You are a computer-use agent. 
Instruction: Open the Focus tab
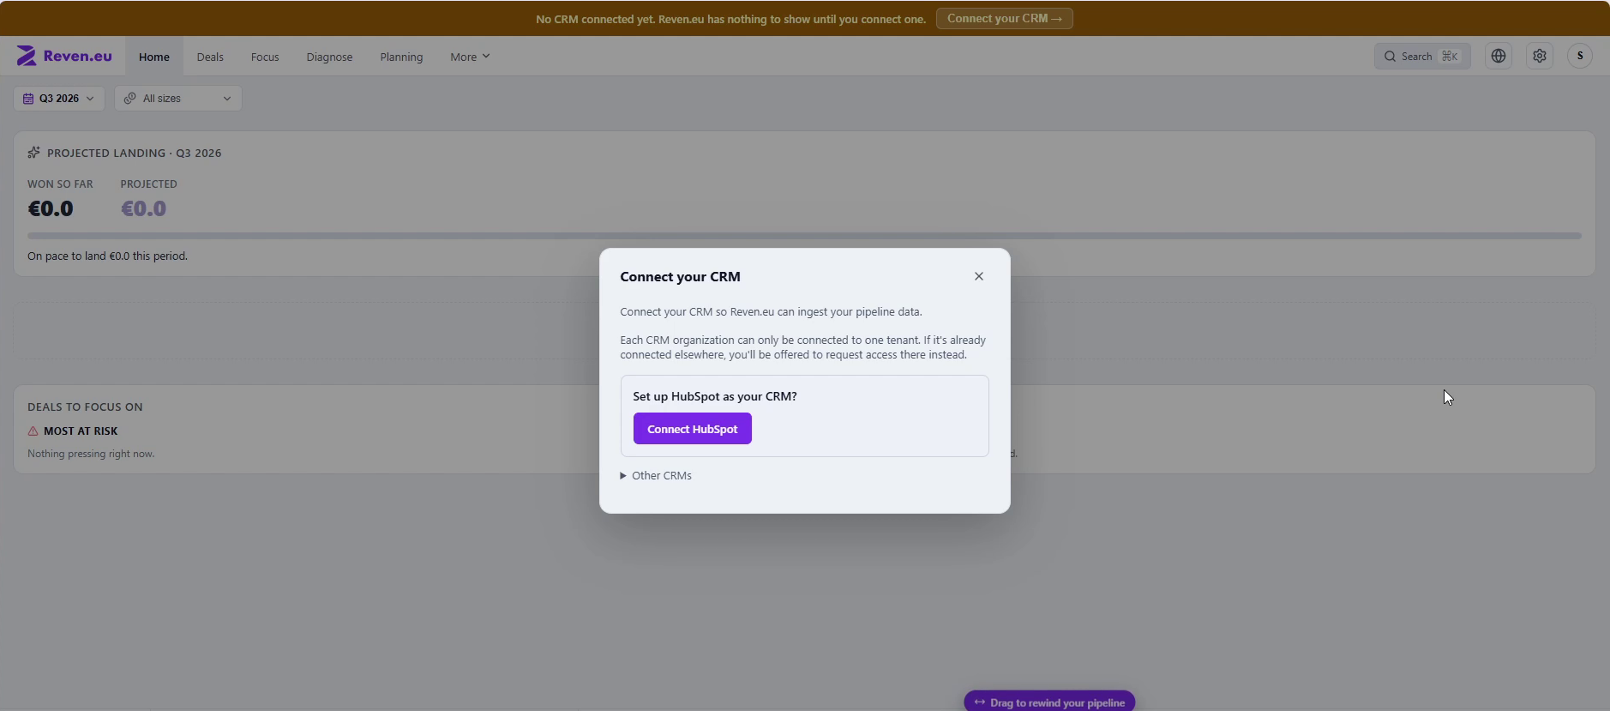tap(265, 57)
